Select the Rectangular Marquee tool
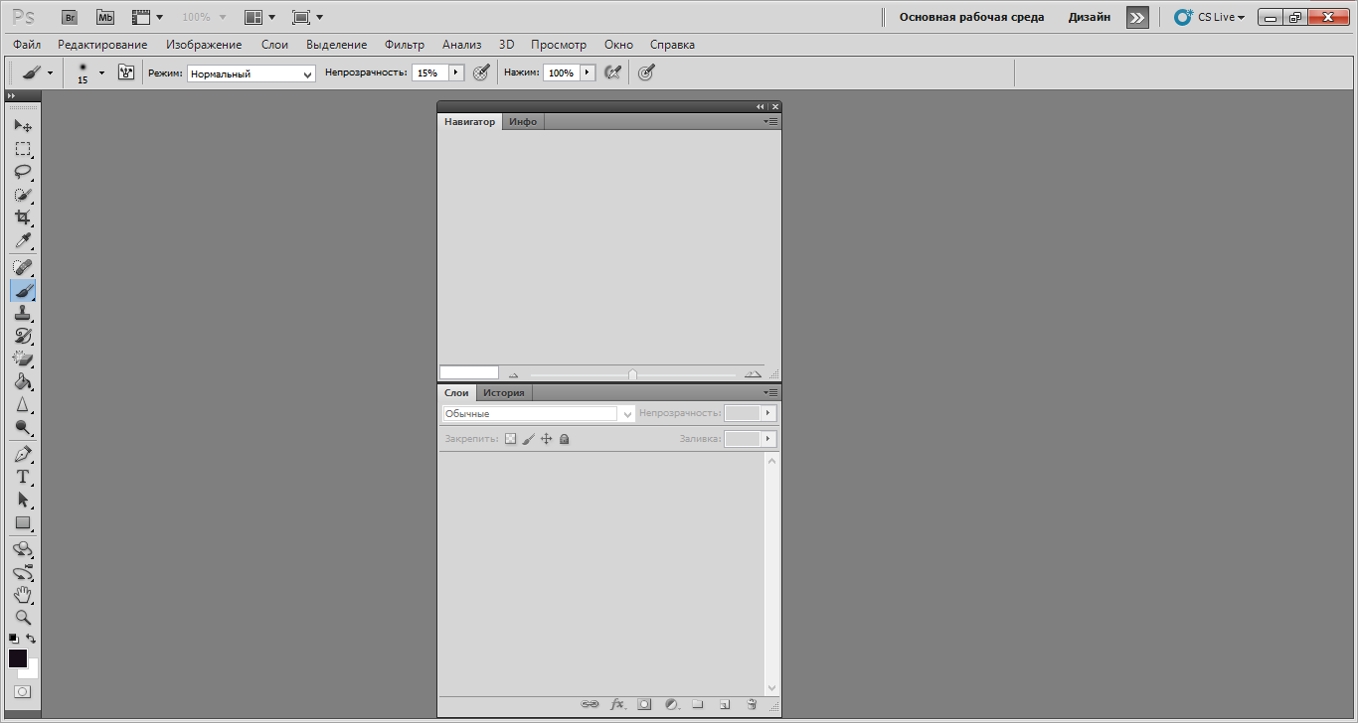The height and width of the screenshot is (723, 1358). pos(22,149)
